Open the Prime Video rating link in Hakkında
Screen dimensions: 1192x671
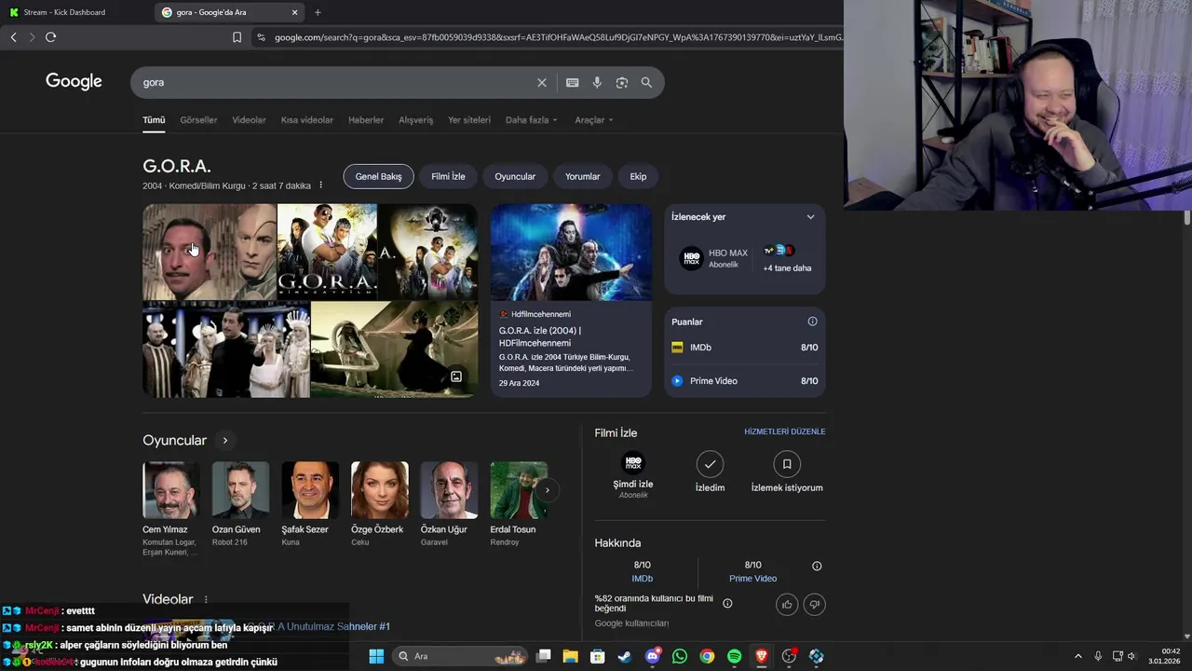[752, 579]
